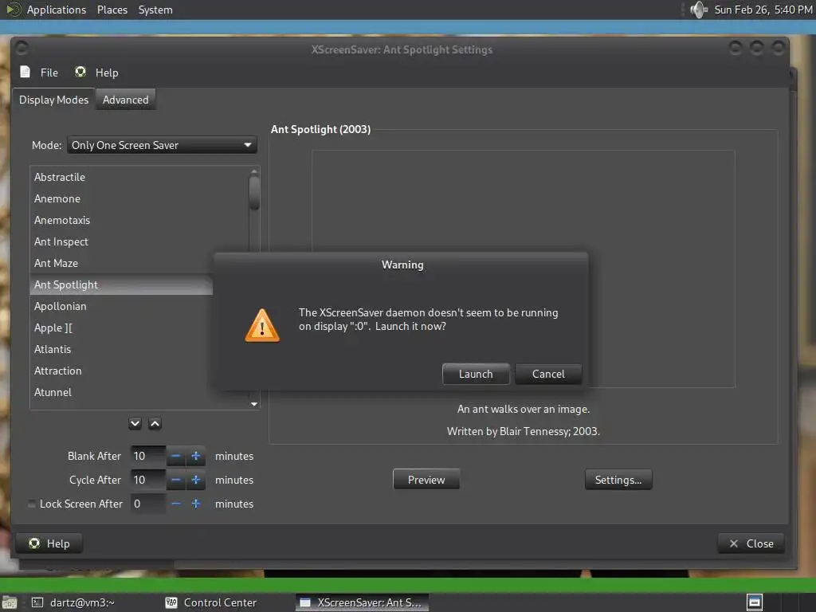The height and width of the screenshot is (612, 816).
Task: Click the workspace switcher icon
Action: point(754,602)
